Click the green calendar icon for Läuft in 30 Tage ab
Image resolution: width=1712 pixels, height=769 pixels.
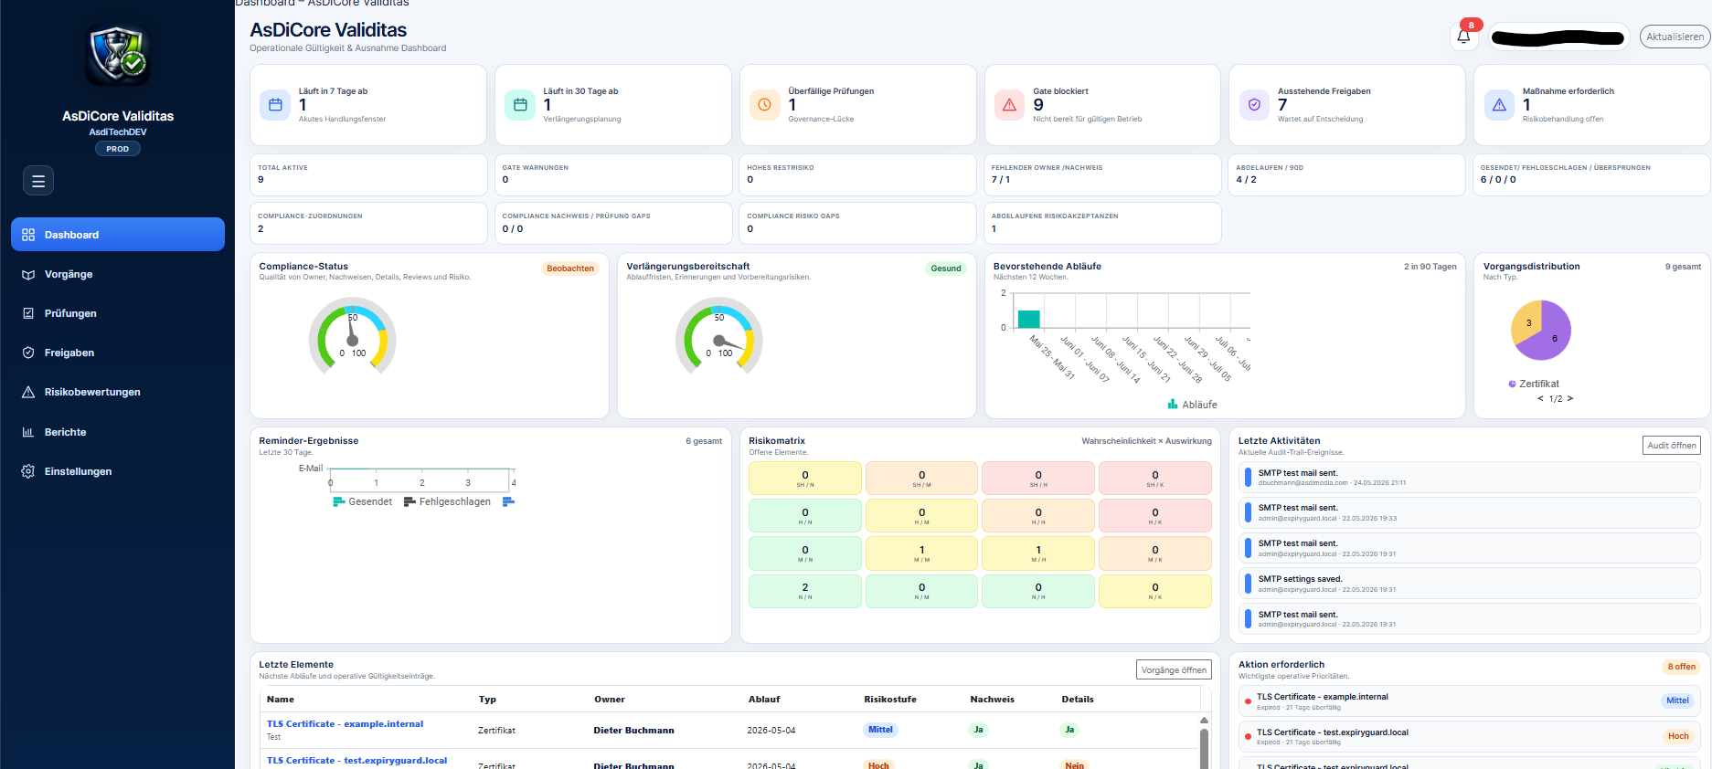520,105
